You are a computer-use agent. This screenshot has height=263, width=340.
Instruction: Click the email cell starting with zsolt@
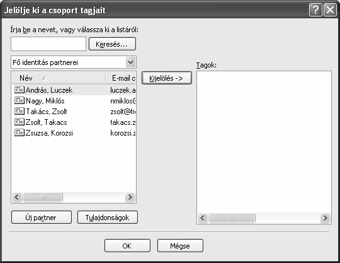coord(123,112)
